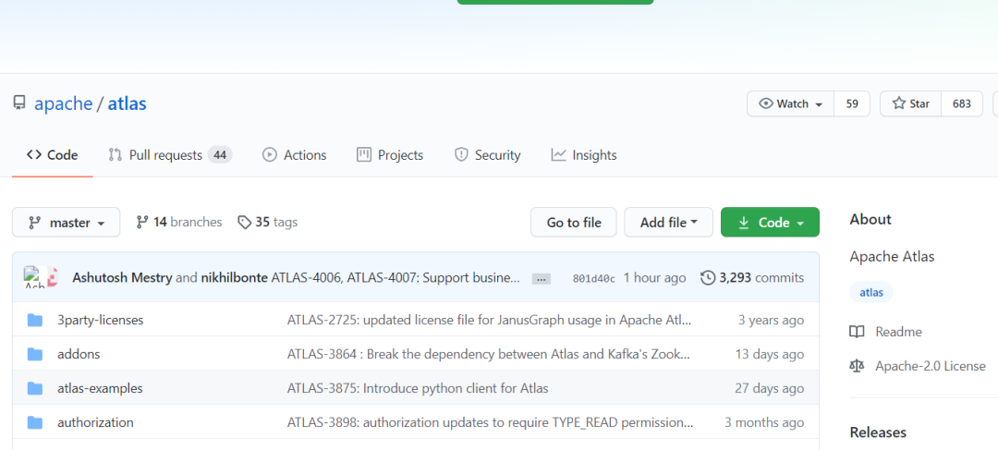View the 683 stargazers count
Viewport: 998px width, 450px height.
tap(962, 103)
